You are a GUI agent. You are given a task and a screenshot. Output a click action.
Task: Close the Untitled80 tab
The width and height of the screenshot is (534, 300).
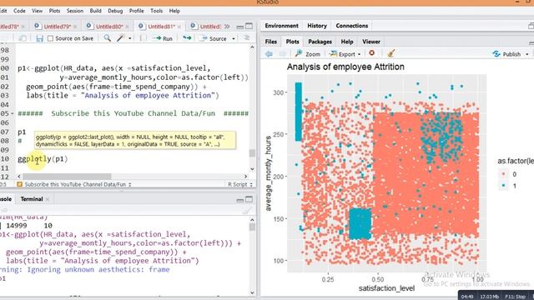click(x=127, y=27)
